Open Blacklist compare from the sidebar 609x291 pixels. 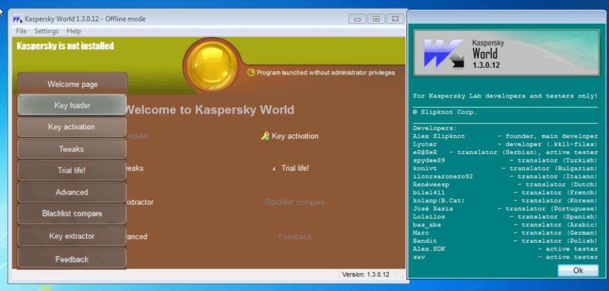click(72, 213)
